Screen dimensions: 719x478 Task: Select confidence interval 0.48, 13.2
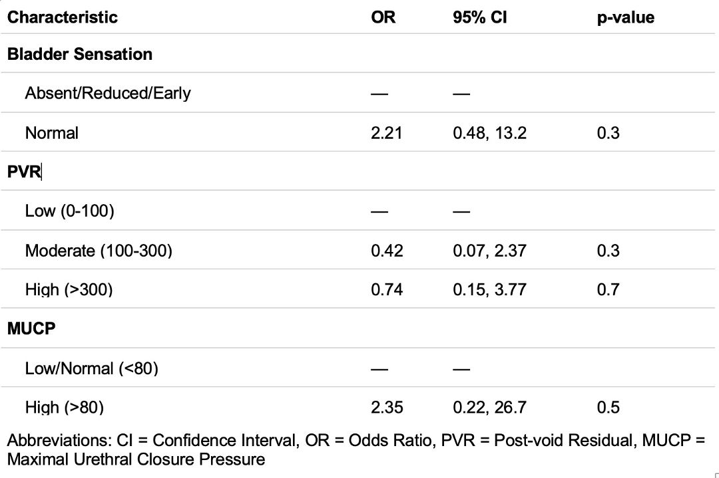pyautogui.click(x=490, y=133)
